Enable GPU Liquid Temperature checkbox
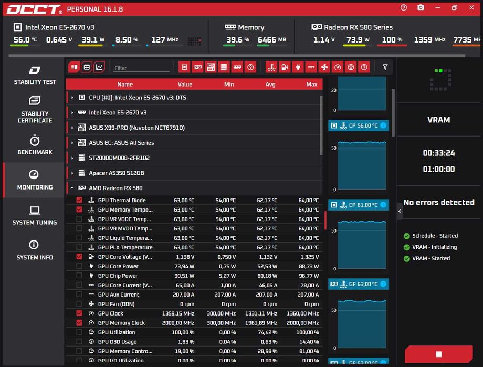Image resolution: width=483 pixels, height=367 pixels. (x=79, y=238)
